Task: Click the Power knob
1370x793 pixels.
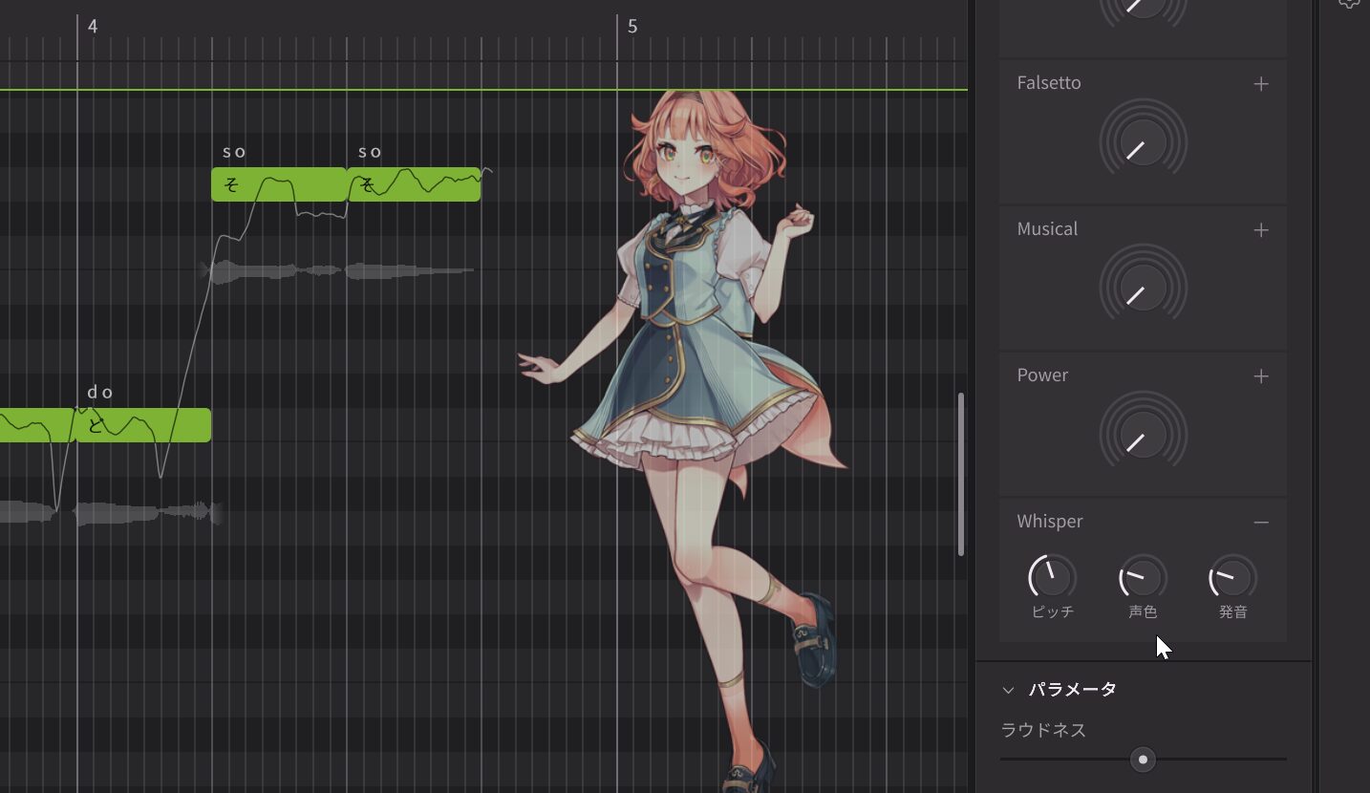Action: [1143, 435]
